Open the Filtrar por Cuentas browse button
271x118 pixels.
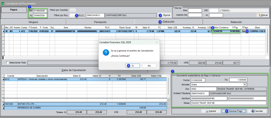coord(73,10)
